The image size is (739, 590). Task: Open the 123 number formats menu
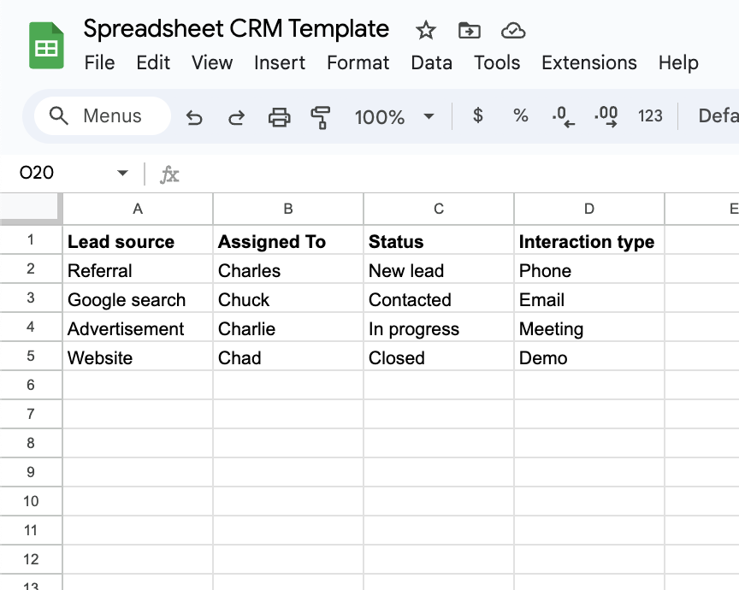click(650, 116)
